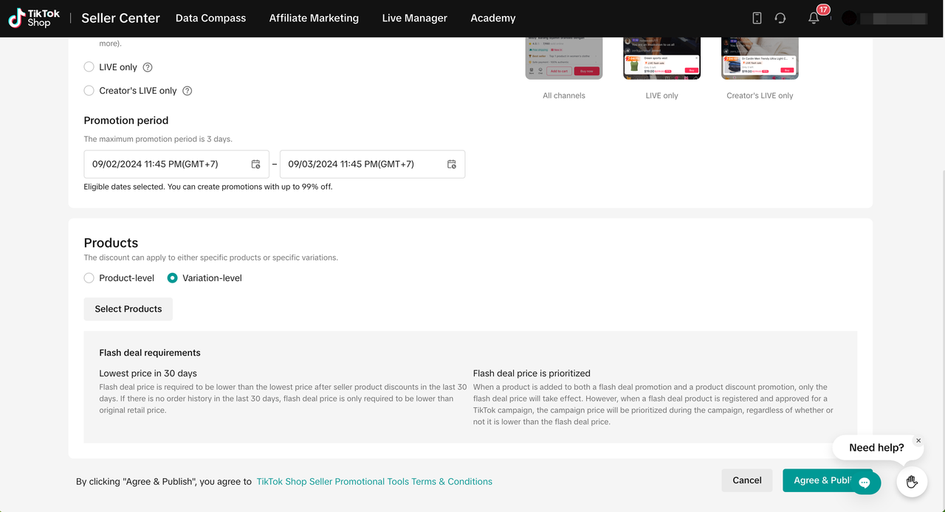945x512 pixels.
Task: Open the green chat bubble icon
Action: click(865, 482)
